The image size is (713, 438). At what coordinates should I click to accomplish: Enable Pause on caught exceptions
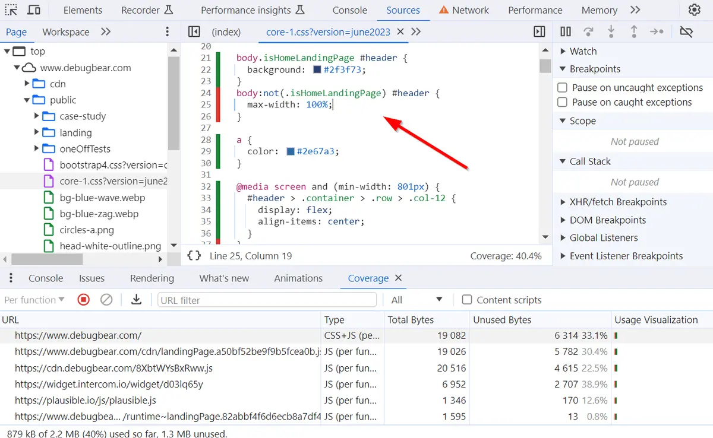(562, 102)
